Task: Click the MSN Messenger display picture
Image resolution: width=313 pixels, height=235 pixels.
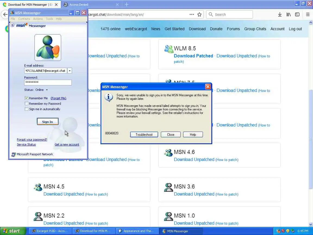Action: 48,48
